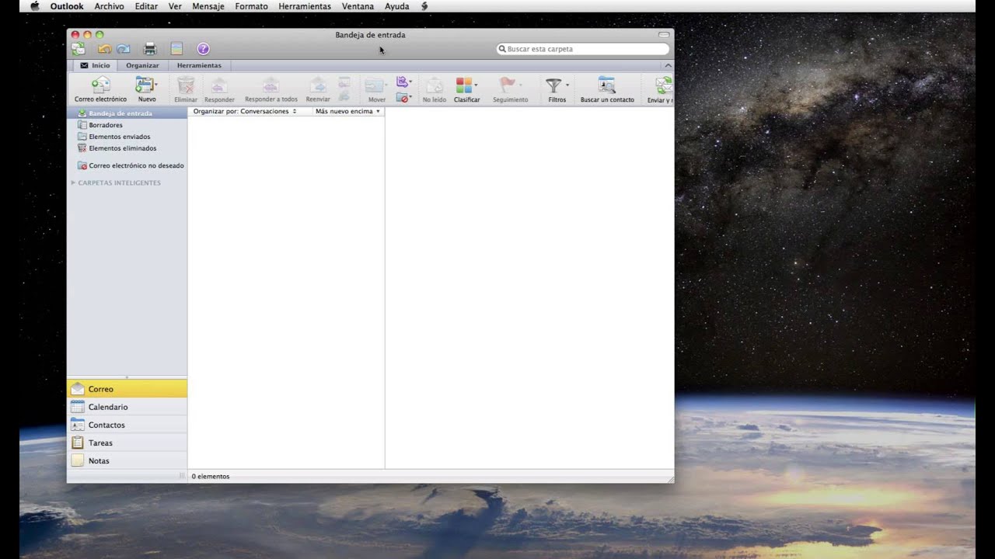995x559 pixels.
Task: Open Filtros dropdown arrow
Action: point(567,84)
